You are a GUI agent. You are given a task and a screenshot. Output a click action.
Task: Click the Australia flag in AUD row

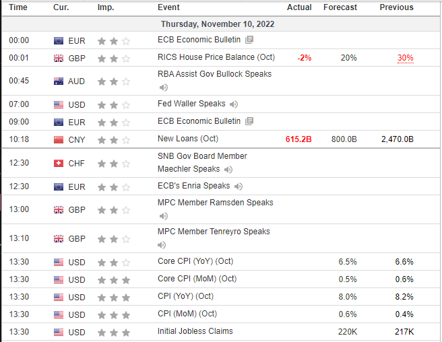point(58,81)
